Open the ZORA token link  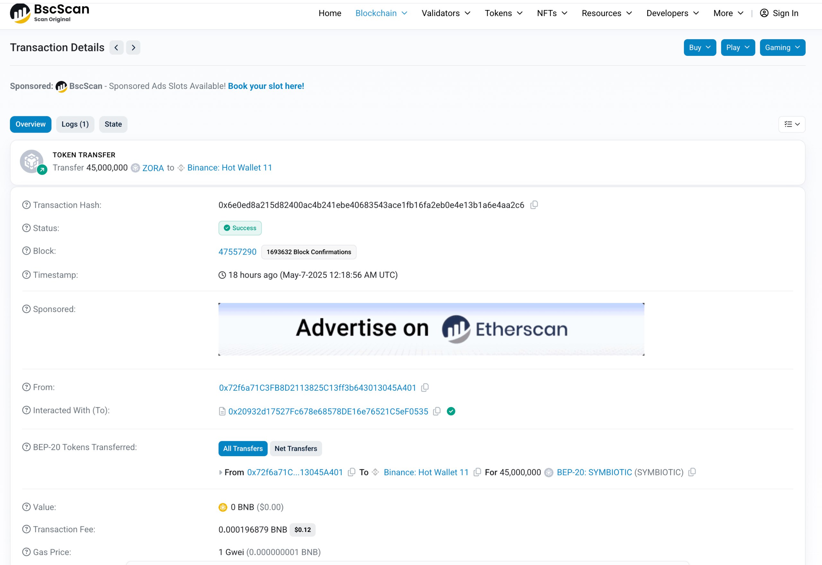pos(153,168)
